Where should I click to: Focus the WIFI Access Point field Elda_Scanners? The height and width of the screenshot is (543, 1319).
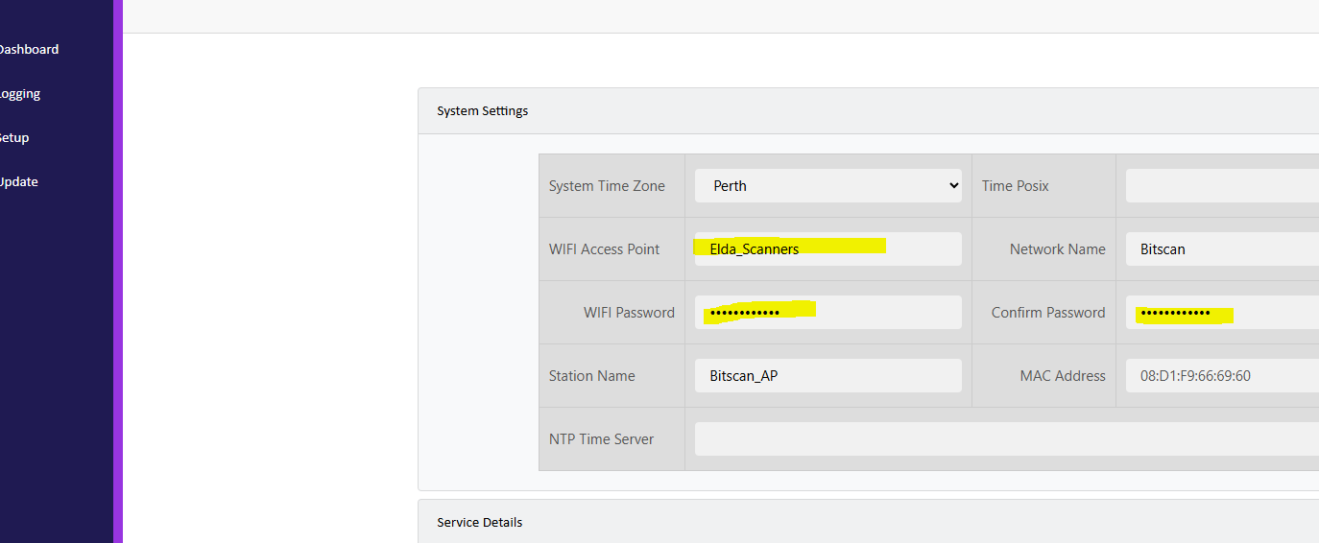(828, 248)
